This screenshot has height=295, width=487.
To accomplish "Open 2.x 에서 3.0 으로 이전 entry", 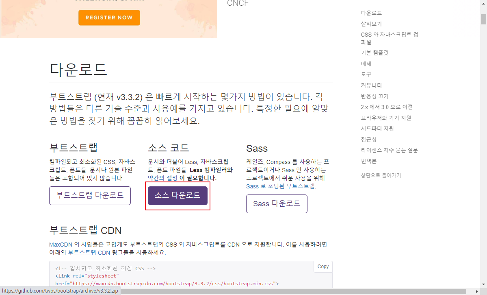I will click(x=387, y=107).
